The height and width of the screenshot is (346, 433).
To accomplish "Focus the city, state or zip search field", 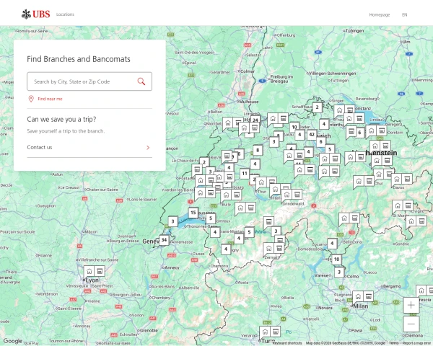I will click(89, 81).
